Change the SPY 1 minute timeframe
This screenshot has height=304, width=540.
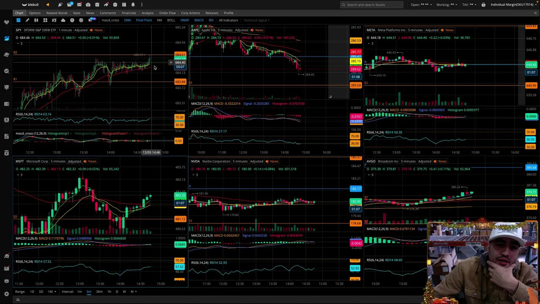coord(65,30)
